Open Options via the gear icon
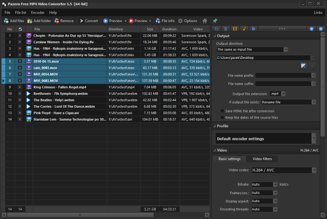The image size is (327, 219). tap(180, 21)
